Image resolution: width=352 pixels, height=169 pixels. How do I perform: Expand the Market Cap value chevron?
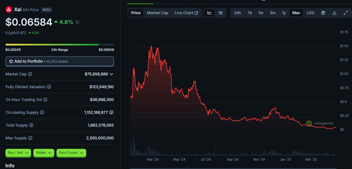click(111, 74)
